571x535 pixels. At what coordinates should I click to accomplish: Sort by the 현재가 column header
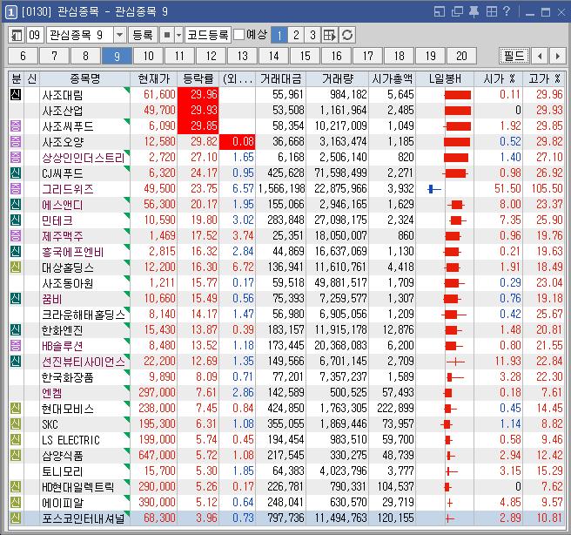click(x=154, y=78)
